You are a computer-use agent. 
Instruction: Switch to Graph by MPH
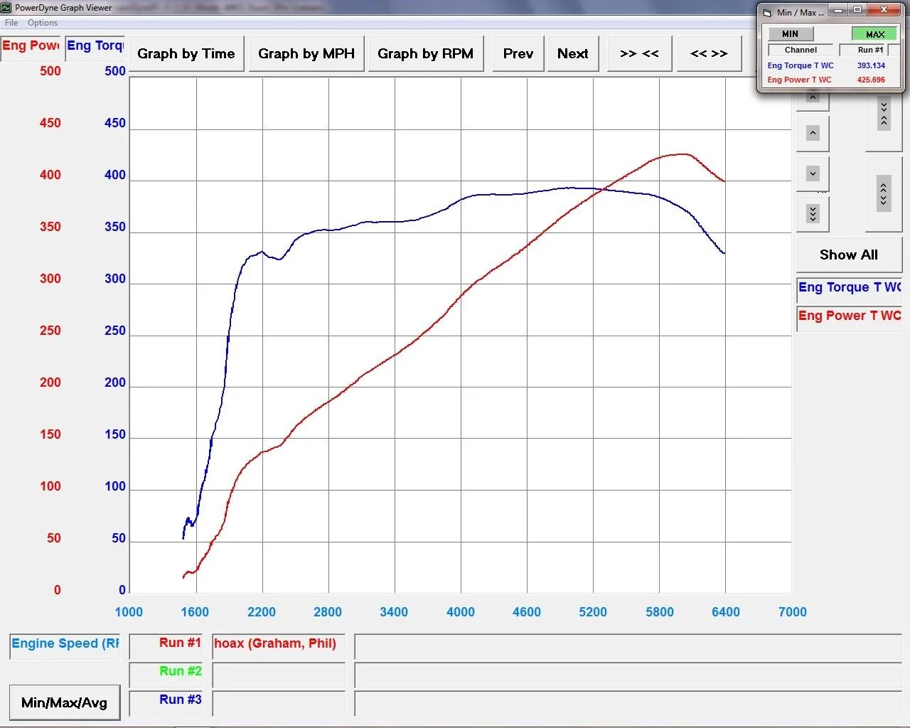[306, 53]
